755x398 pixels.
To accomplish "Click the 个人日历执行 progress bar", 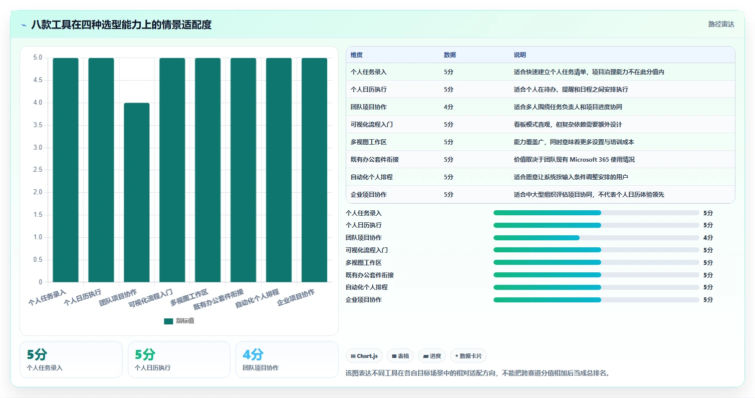I will tap(596, 225).
